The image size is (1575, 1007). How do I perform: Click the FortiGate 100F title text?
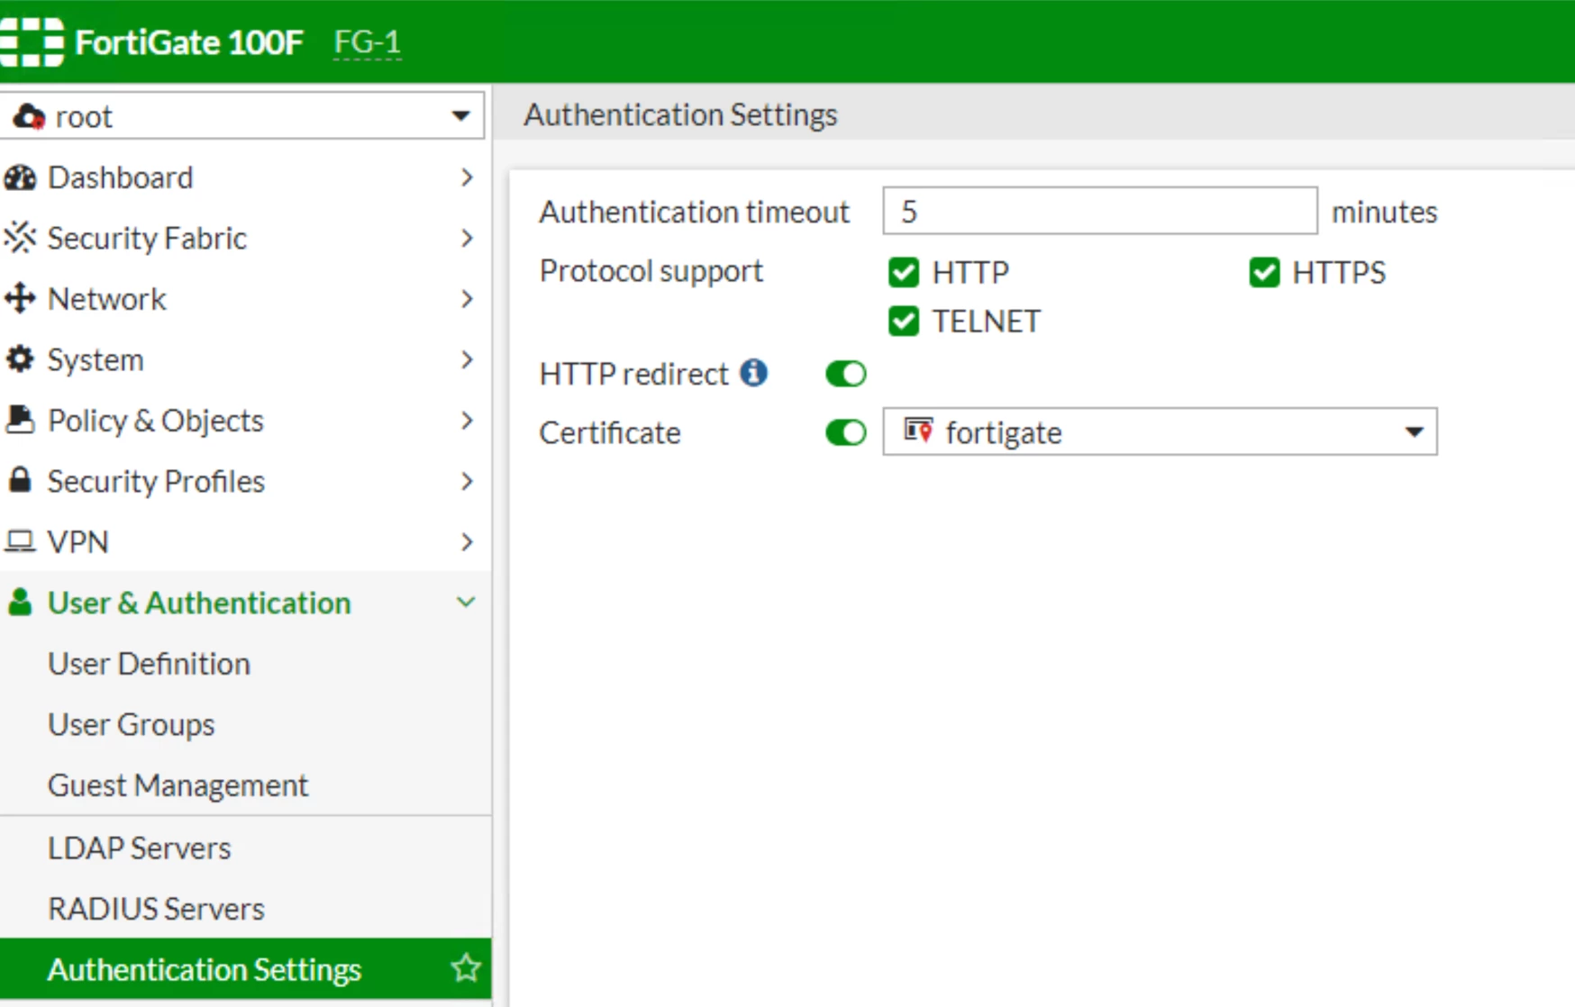pos(189,42)
